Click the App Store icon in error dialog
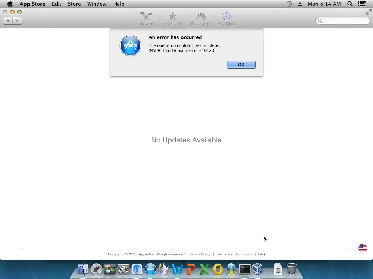Viewport: 373px width, 279px height. (x=130, y=45)
